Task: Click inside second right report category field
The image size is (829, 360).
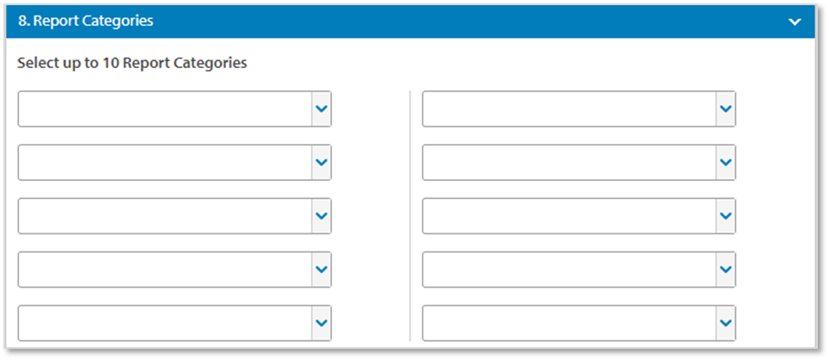Action: pyautogui.click(x=568, y=162)
